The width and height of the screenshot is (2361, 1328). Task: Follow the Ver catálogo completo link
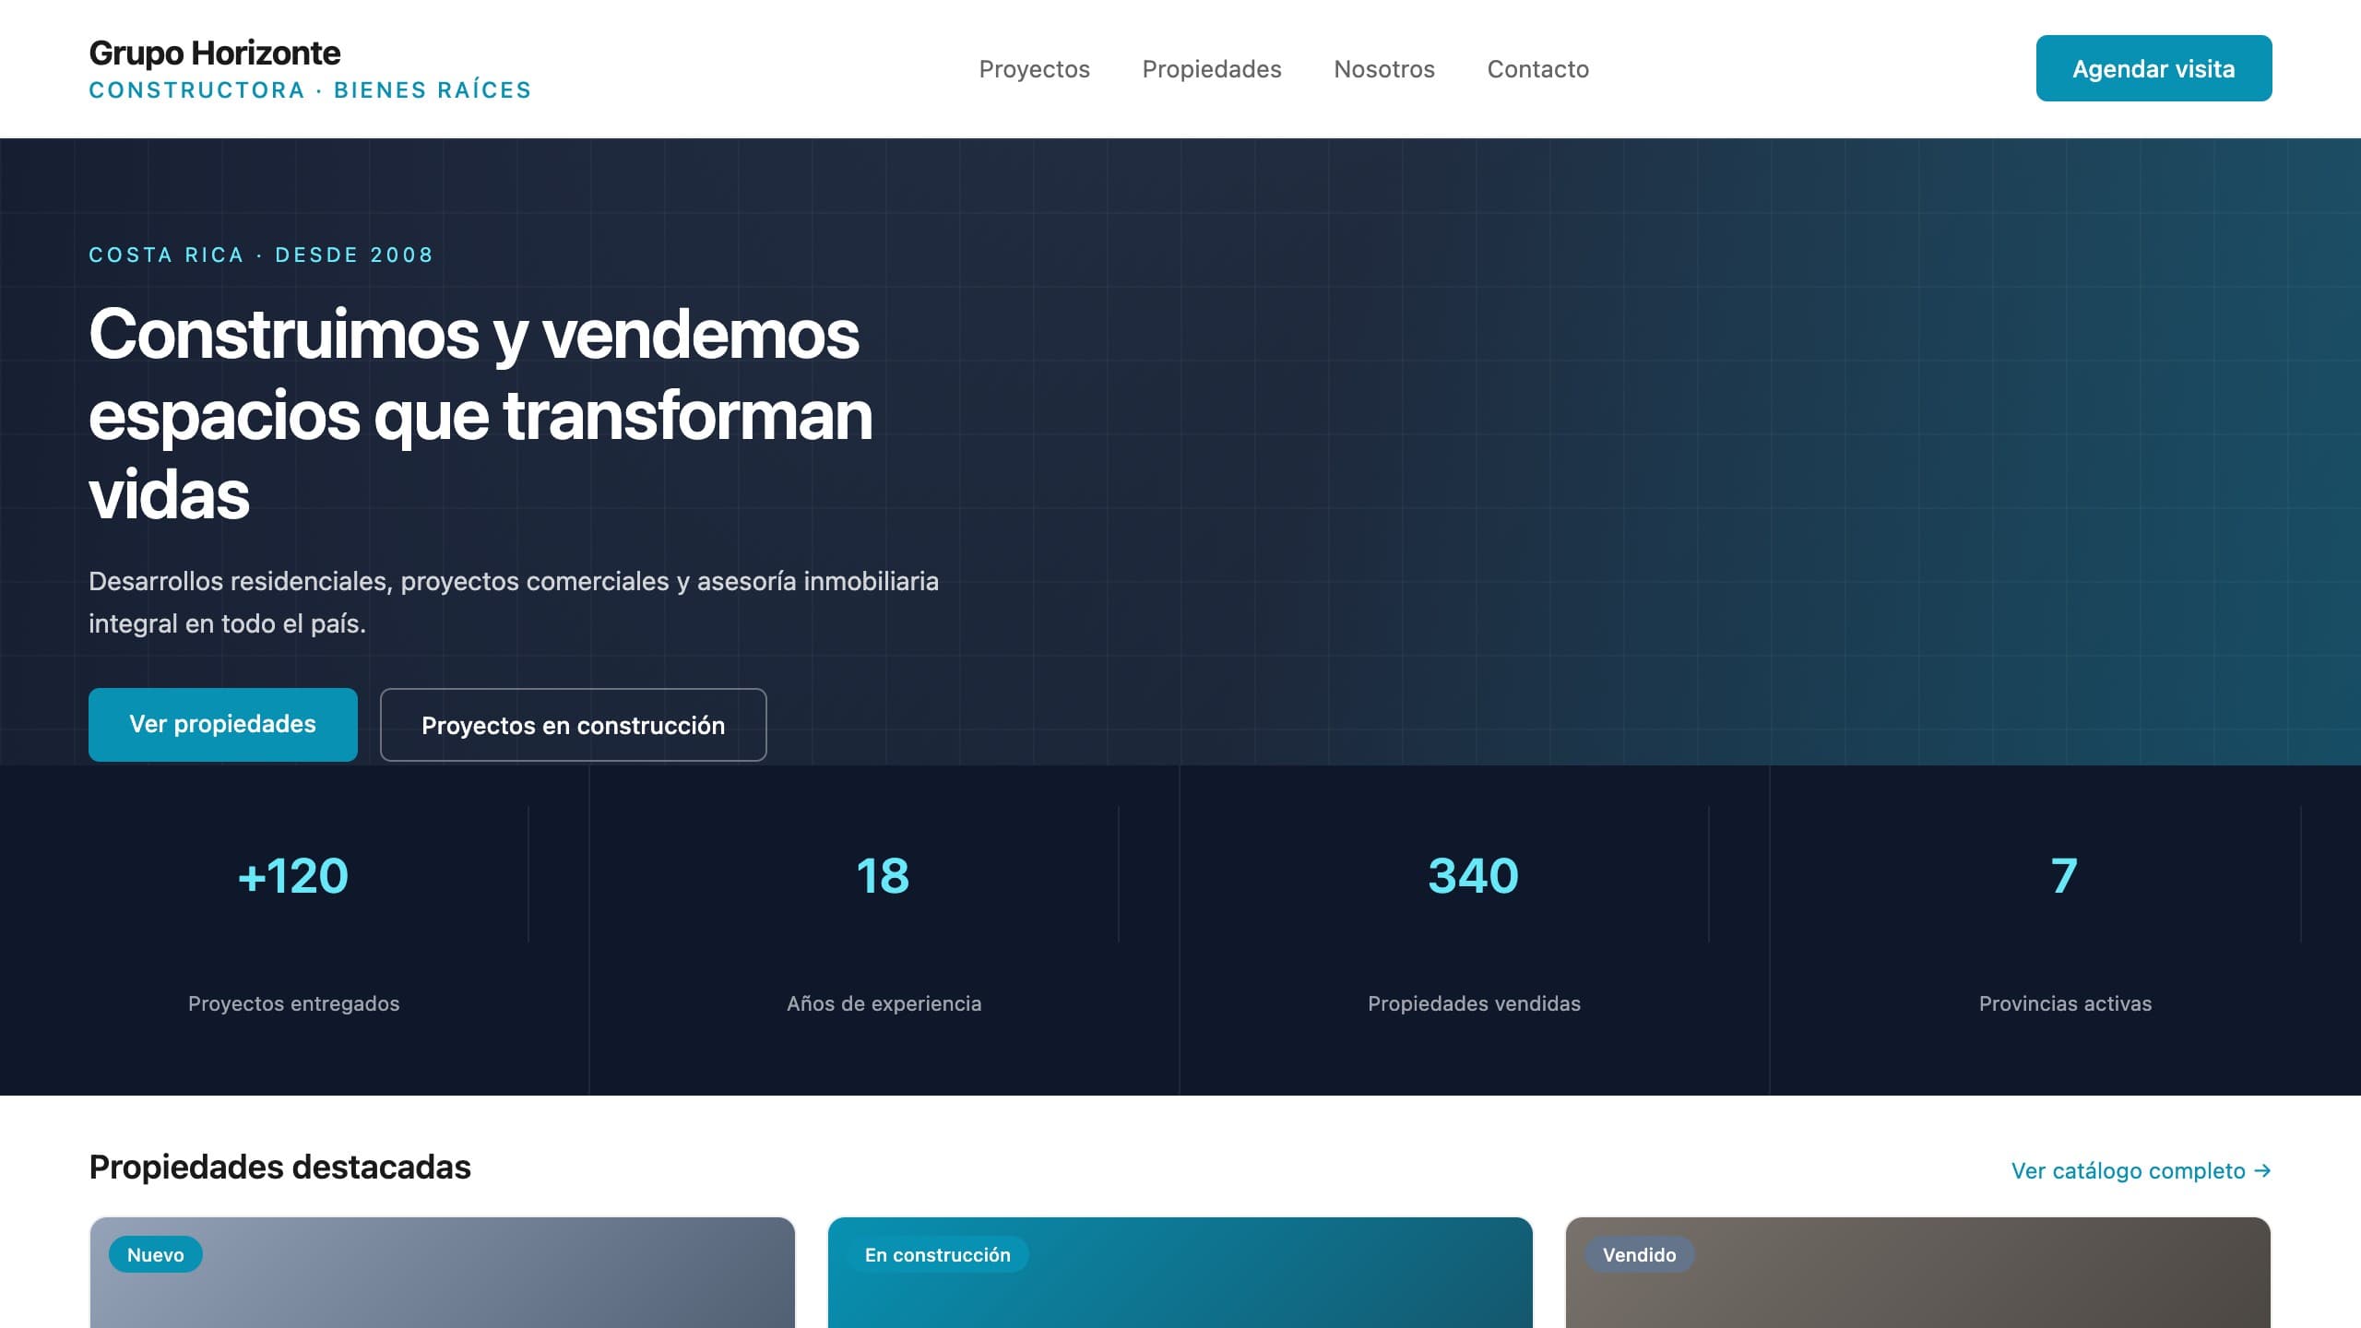tap(2141, 1170)
